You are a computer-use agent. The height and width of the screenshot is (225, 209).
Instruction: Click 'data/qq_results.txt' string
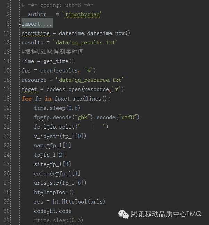(x=85, y=43)
